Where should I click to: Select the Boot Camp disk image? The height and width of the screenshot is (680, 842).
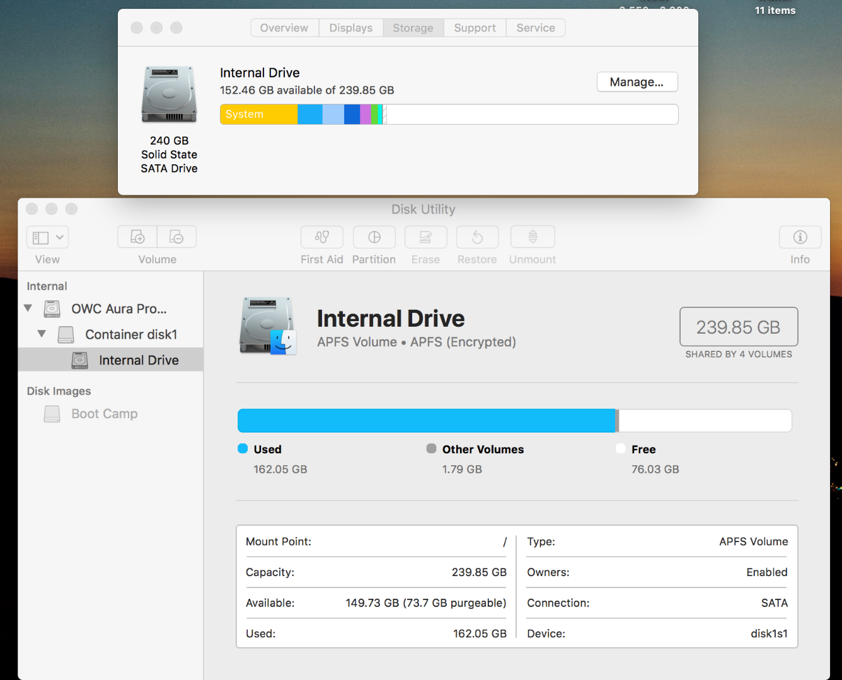point(104,414)
